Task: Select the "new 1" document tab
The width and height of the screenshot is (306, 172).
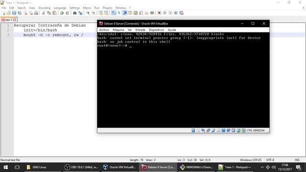Action: 9,20
